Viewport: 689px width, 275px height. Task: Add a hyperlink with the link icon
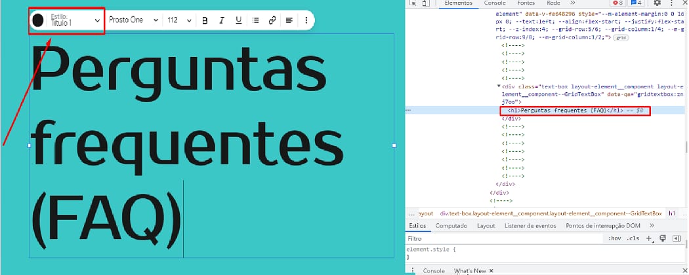pyautogui.click(x=272, y=20)
